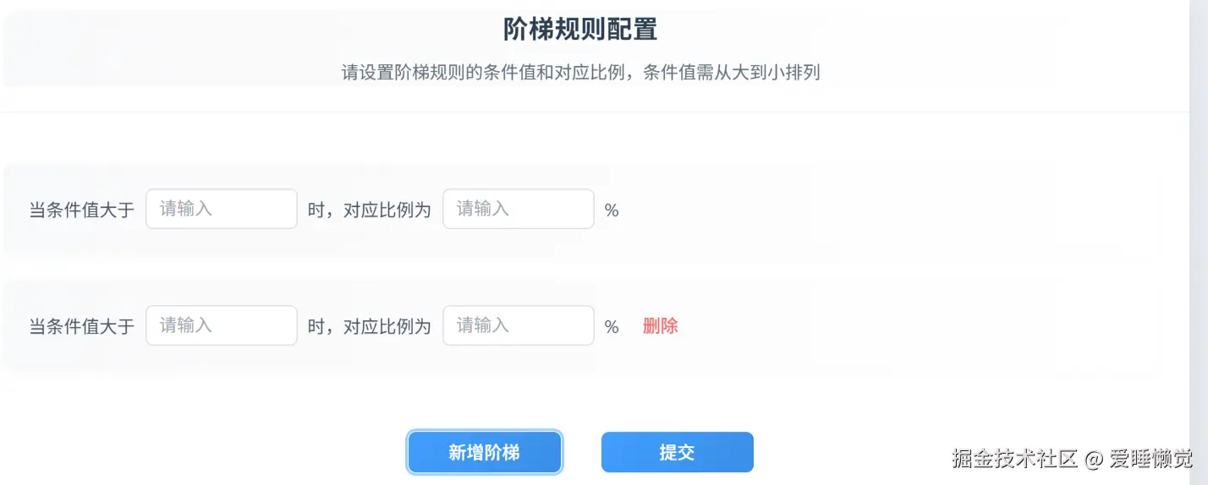The height and width of the screenshot is (485, 1208).
Task: Click first row's 时，对应比例为 label
Action: pyautogui.click(x=370, y=210)
